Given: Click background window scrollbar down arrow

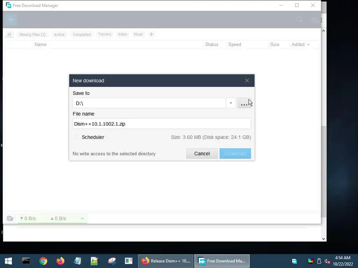Looking at the screenshot, I should (x=323, y=239).
